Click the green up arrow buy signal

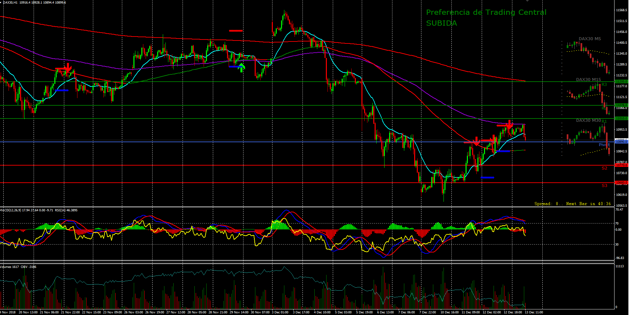click(242, 67)
